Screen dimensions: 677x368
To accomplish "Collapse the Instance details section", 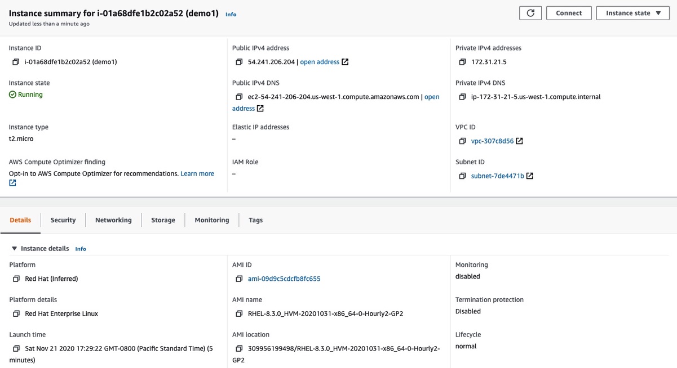I will pyautogui.click(x=14, y=248).
